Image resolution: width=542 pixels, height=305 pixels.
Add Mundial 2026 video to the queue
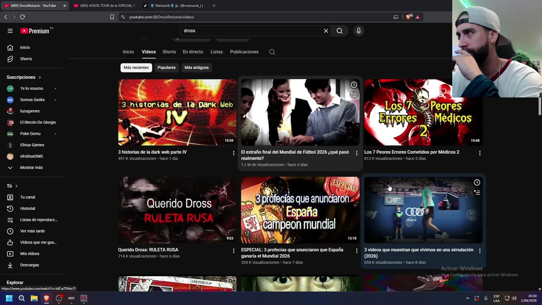[354, 95]
